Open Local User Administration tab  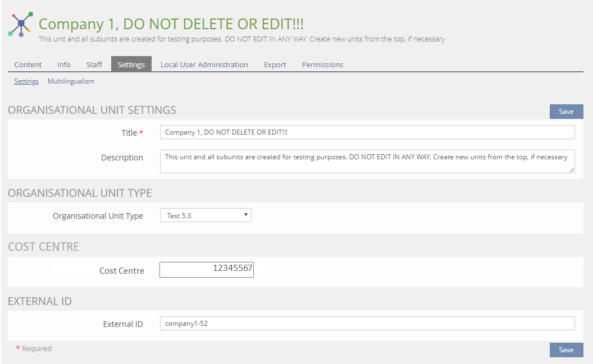pos(204,64)
